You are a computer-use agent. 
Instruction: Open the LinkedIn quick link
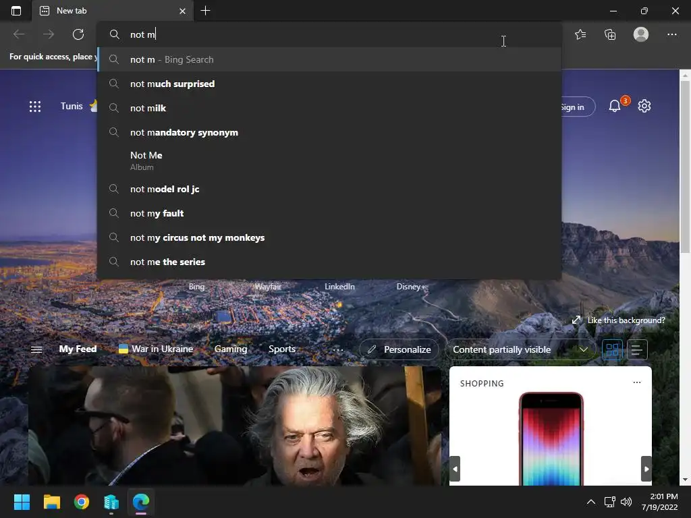point(339,286)
